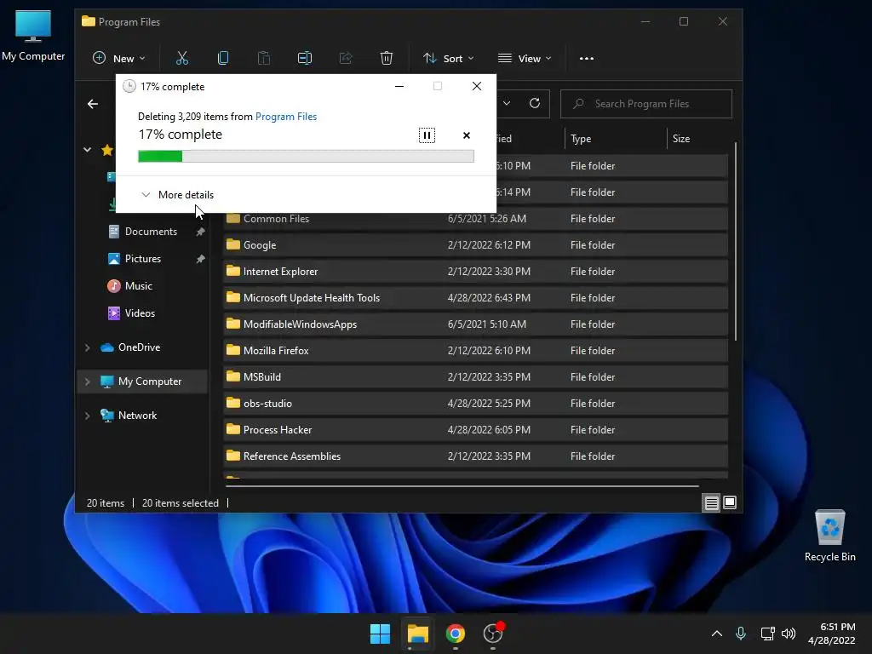Screen dimensions: 872x654
Task: Select the Common Files folder
Action: pyautogui.click(x=475, y=219)
